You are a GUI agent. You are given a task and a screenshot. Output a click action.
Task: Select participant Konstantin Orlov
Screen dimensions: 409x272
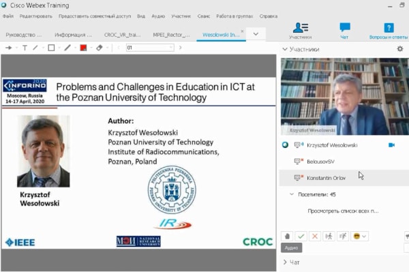tap(326, 178)
